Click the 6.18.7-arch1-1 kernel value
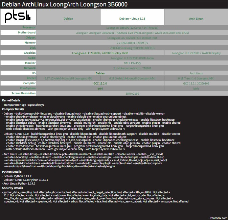Screen dimensions: 228x220 pos(196,78)
